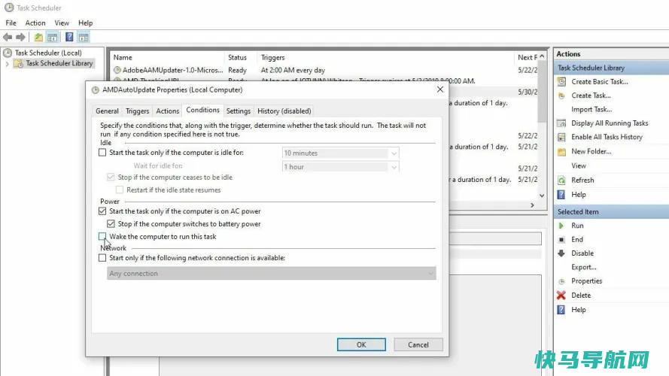Uncheck Stop if computer switches to battery power

(111, 224)
